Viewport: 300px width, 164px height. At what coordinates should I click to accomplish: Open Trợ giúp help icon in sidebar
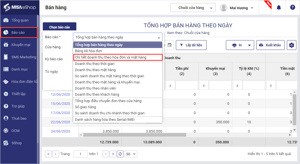pyautogui.click(x=6, y=106)
